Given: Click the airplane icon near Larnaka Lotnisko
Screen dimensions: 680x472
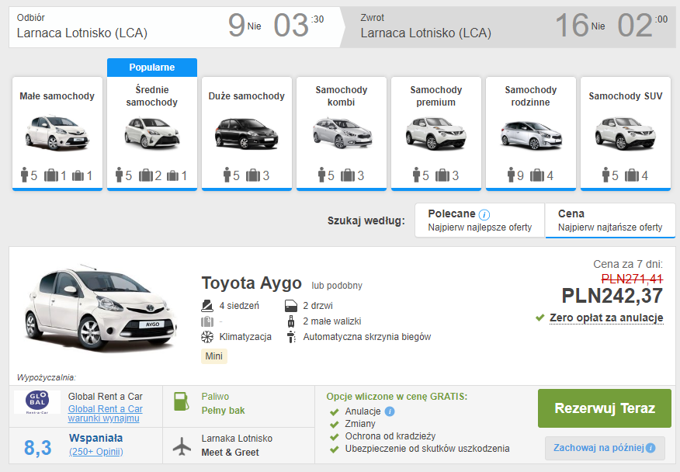Looking at the screenshot, I should pyautogui.click(x=182, y=446).
